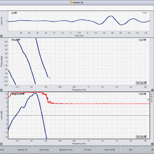Image resolution: width=154 pixels, height=154 pixels.
Task: Click the gear settings icon beside Phase pane
Action: click(x=152, y=90)
